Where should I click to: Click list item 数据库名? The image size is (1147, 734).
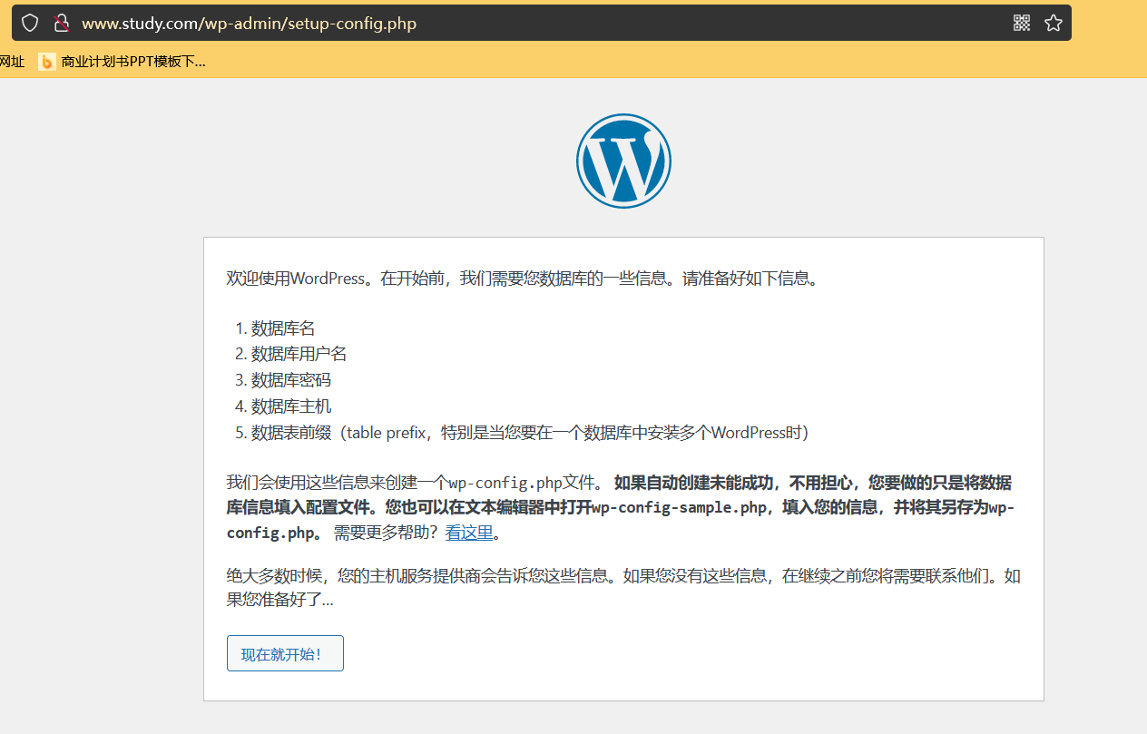pyautogui.click(x=283, y=328)
